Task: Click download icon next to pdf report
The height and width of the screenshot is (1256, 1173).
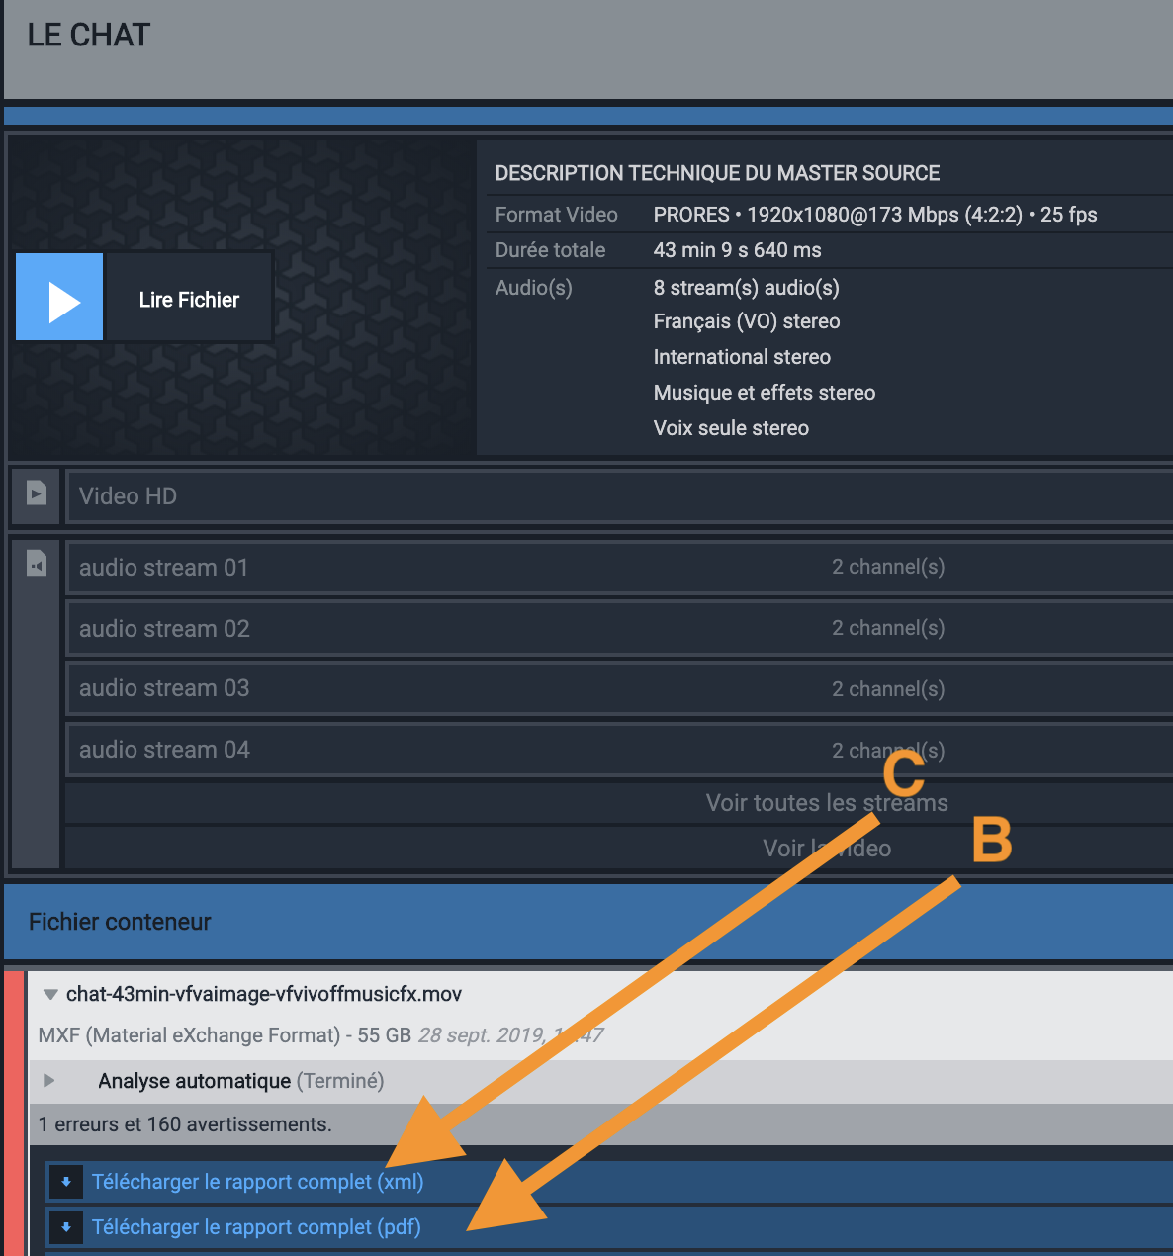Action: coord(66,1227)
